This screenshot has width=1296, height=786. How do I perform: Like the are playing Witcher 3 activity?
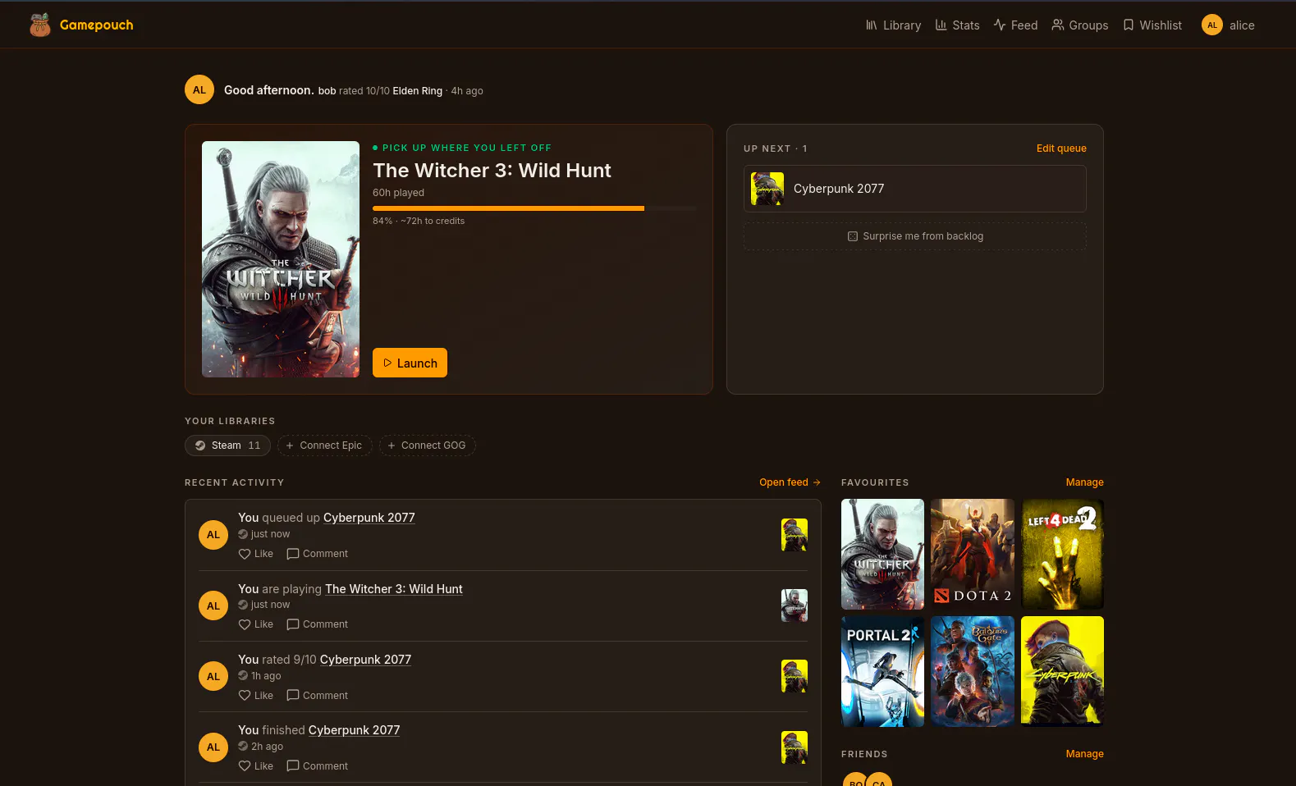(256, 624)
